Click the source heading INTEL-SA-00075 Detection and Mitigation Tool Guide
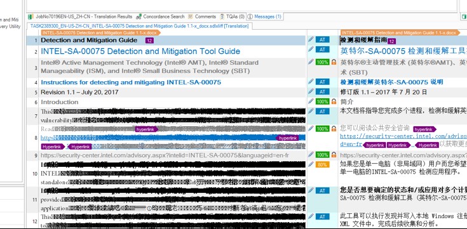 140,51
